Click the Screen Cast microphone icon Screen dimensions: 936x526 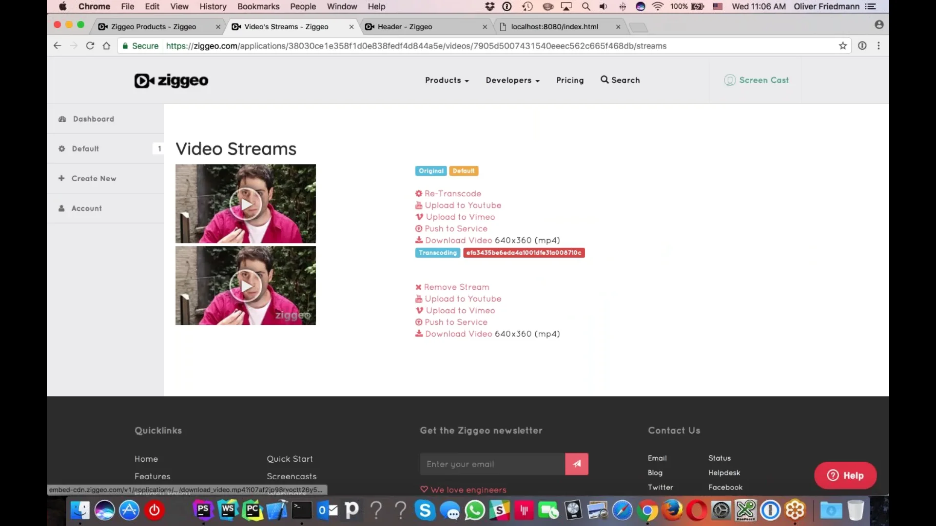(x=730, y=80)
